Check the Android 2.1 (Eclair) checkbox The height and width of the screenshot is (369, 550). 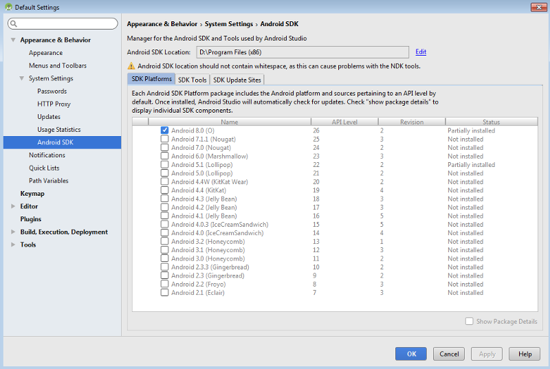coord(164,292)
